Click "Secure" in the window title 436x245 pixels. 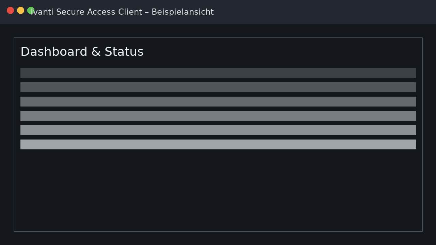tap(70, 12)
